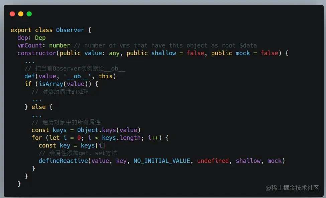The image size is (326, 198).
Task: Select the "NO_INITIAL_VALUE" constant
Action: click(162, 161)
